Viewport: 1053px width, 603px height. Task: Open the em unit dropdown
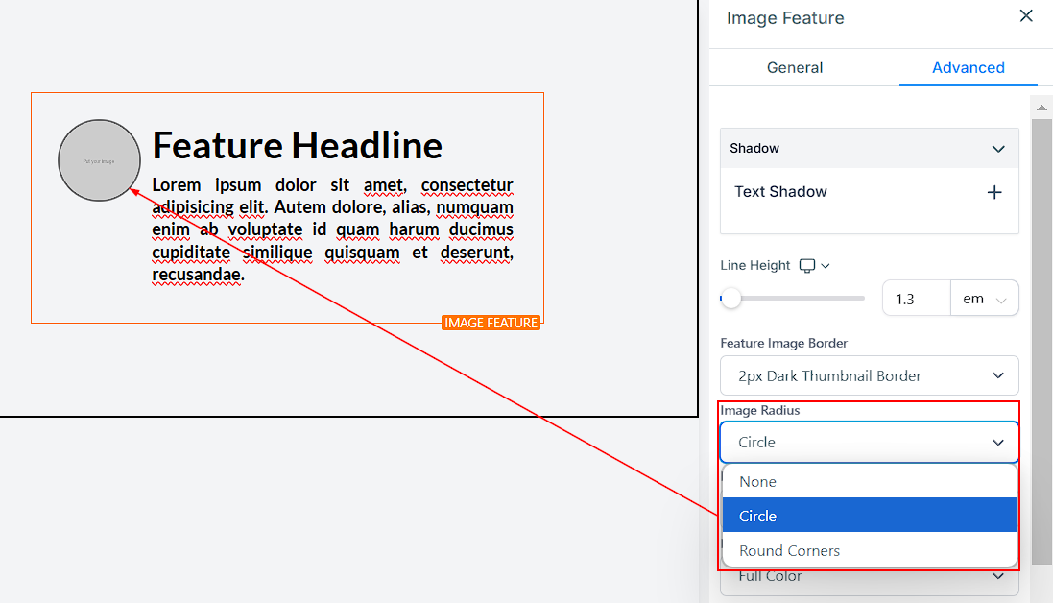click(984, 299)
